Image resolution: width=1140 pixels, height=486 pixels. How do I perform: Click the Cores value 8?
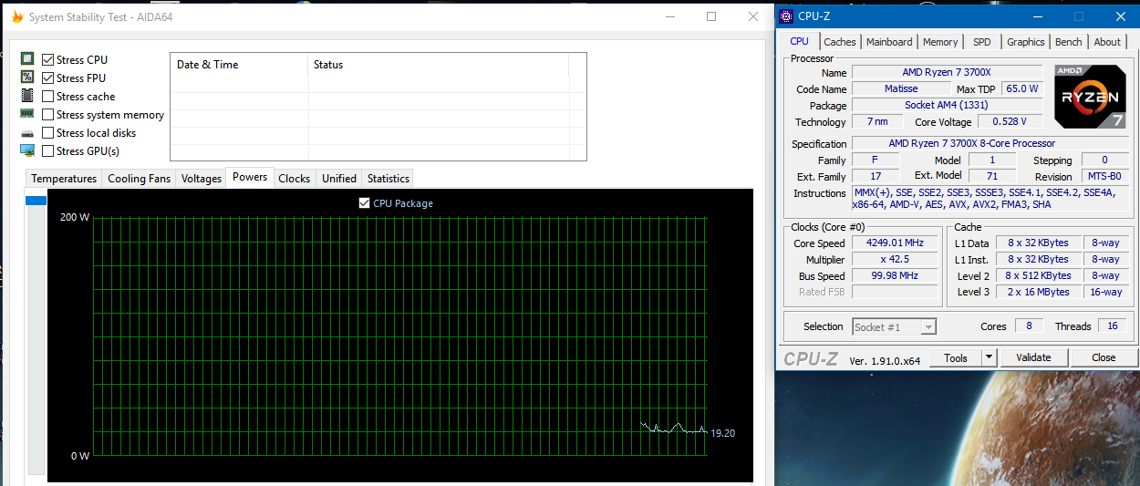coord(1029,326)
